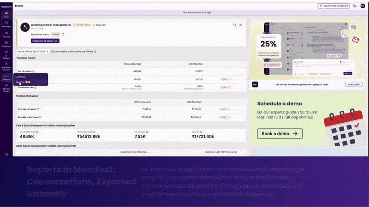Click the info icon beside Average cart value

tap(38, 109)
